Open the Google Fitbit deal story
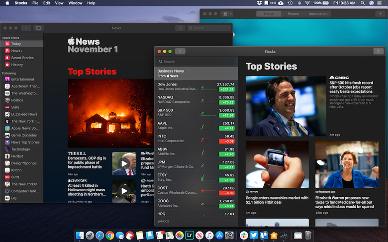The width and height of the screenshot is (388, 242). pos(277,200)
